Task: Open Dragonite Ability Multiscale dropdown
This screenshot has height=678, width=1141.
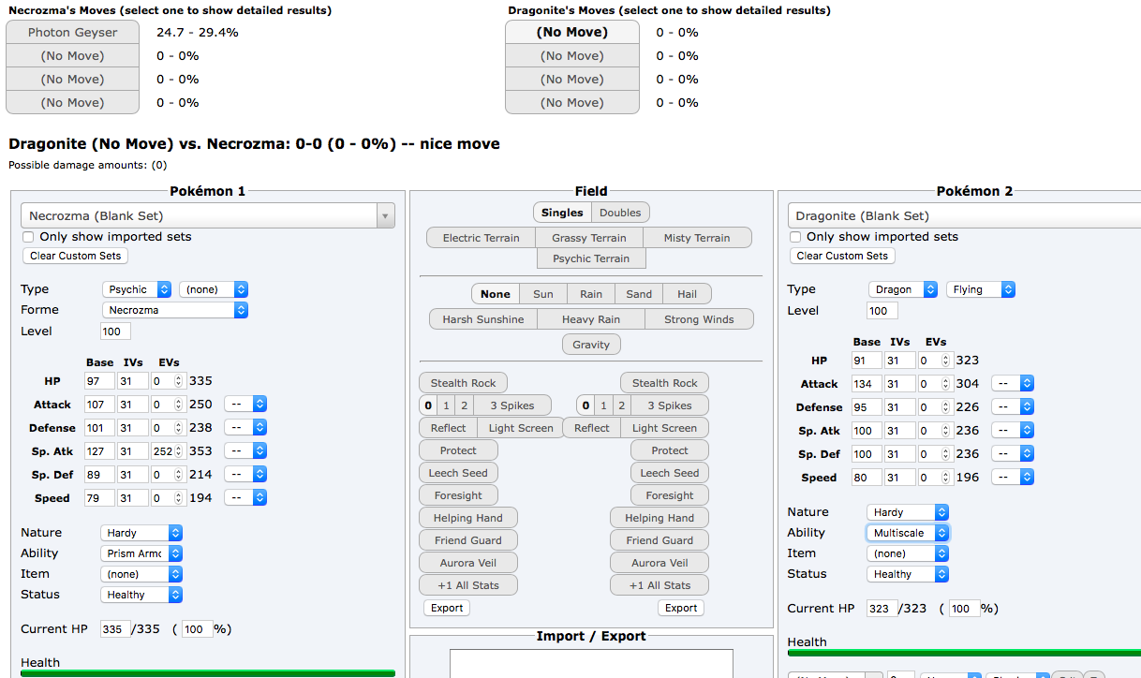Action: tap(908, 533)
